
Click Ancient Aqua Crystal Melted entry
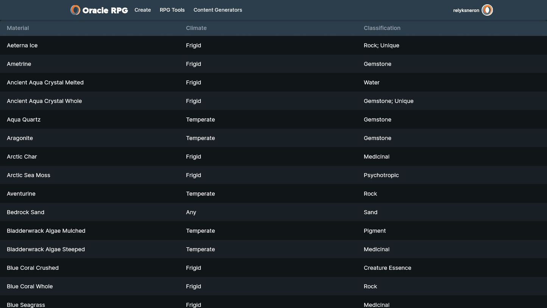(45, 83)
